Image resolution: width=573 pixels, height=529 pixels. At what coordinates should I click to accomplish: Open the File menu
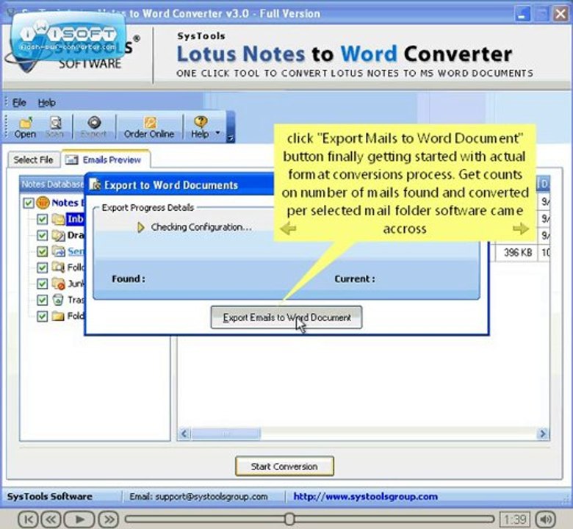(x=19, y=103)
